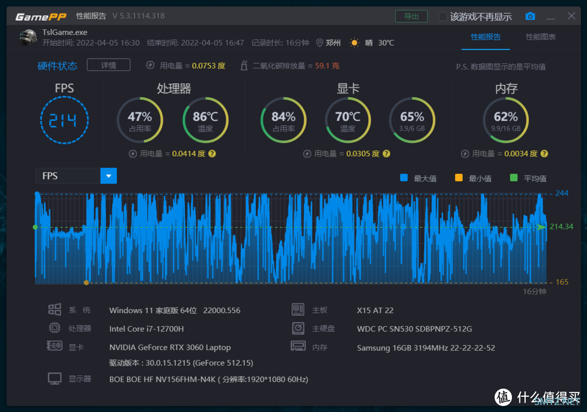Close the GamePP performance report window
Image resolution: width=587 pixels, height=412 pixels.
571,16
